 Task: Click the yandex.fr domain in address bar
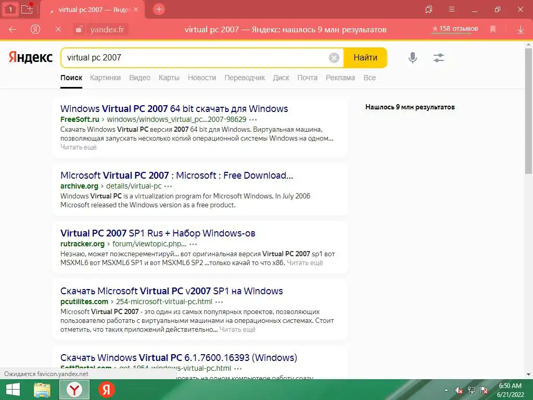[107, 30]
